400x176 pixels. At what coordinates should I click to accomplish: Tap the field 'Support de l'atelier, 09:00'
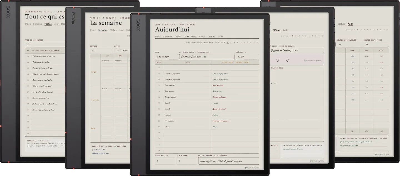(297, 51)
